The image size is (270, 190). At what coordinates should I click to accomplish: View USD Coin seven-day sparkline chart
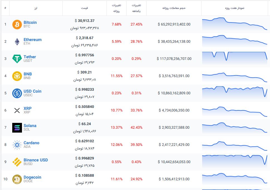click(235, 93)
